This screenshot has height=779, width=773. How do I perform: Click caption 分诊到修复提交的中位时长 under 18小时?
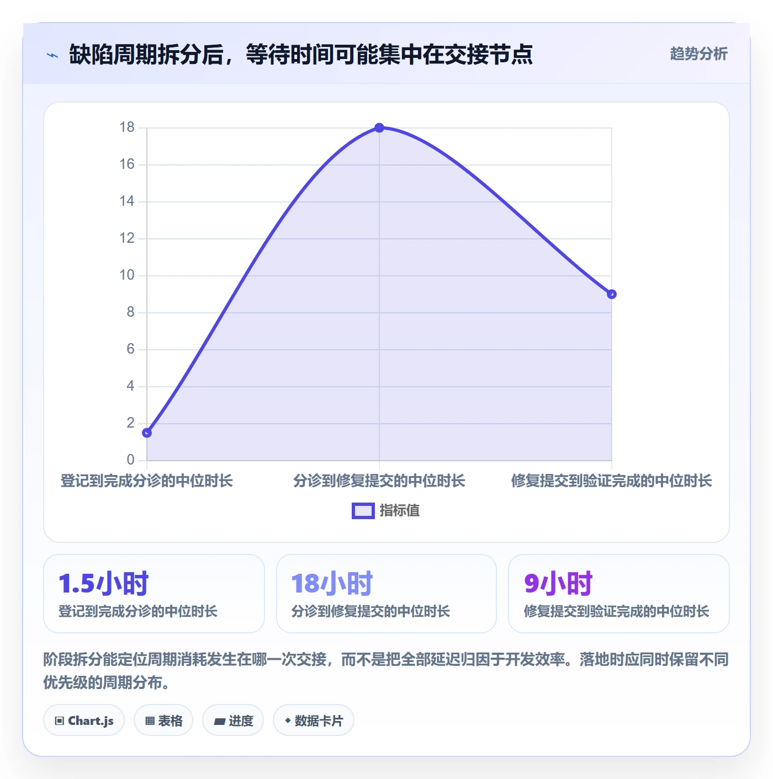(x=371, y=611)
